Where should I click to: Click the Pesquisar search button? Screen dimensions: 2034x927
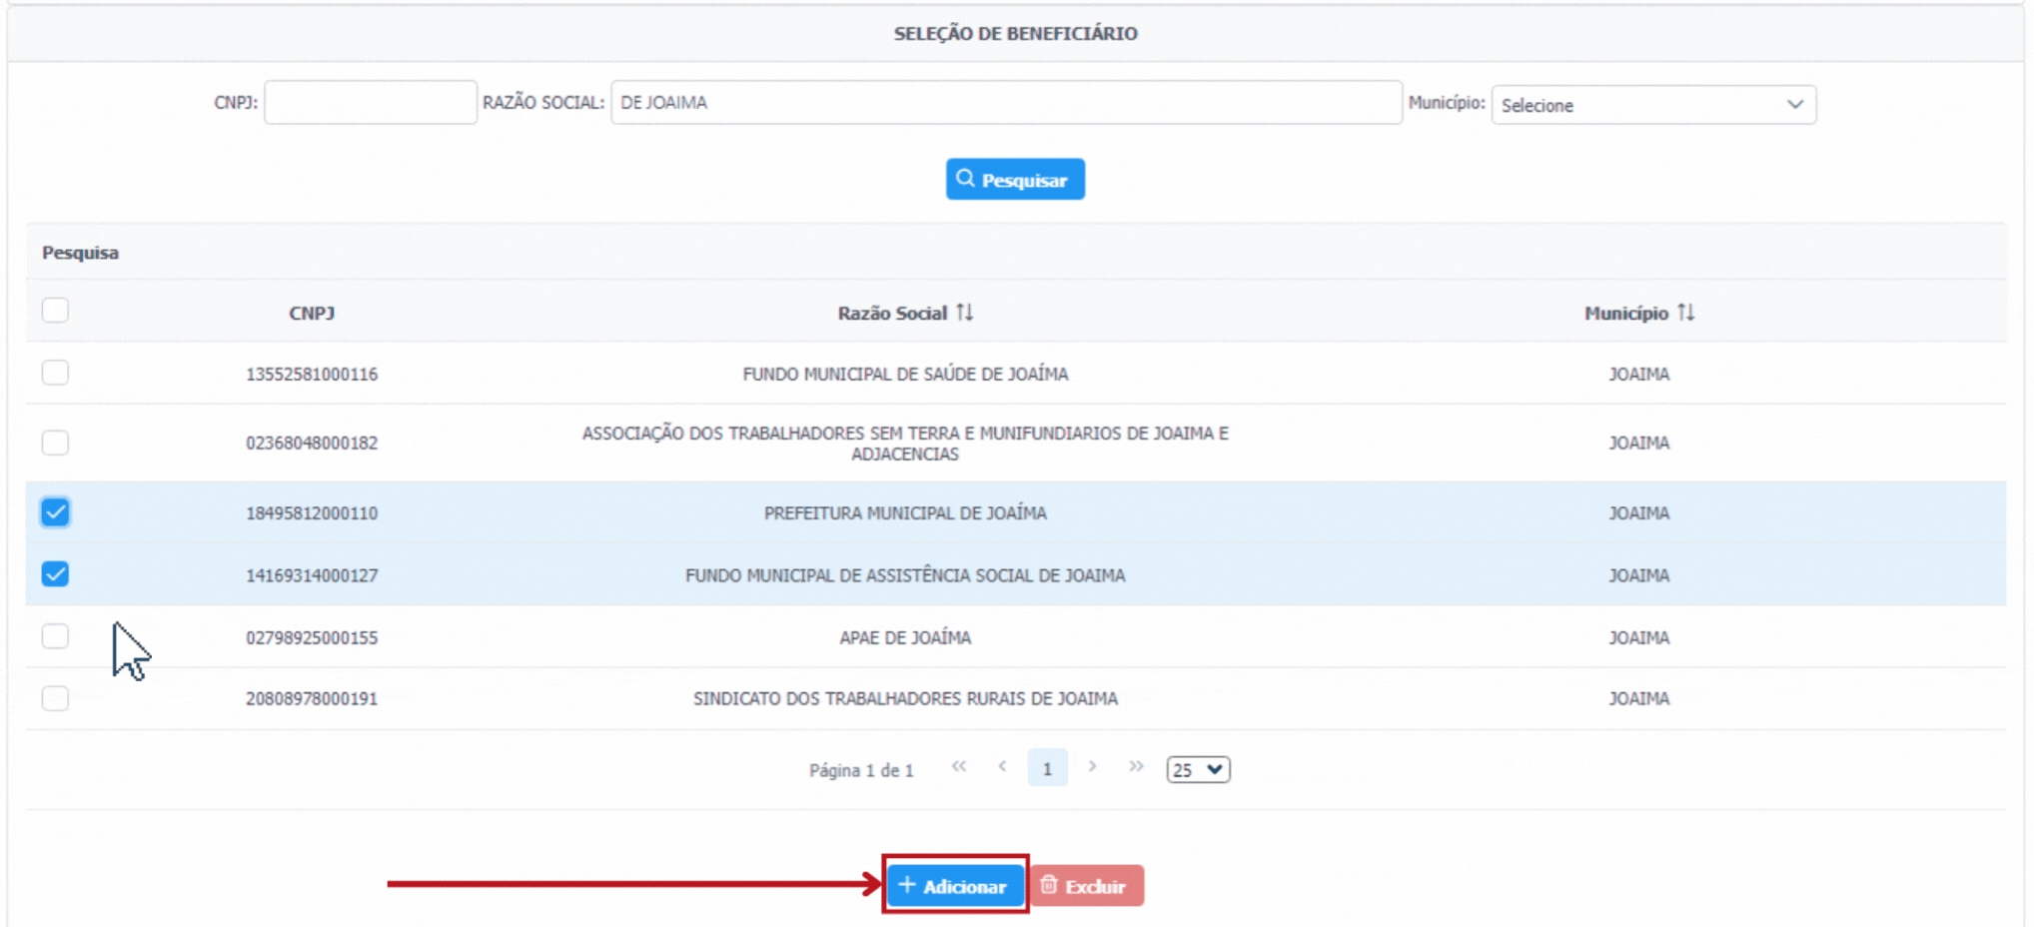(x=1015, y=180)
